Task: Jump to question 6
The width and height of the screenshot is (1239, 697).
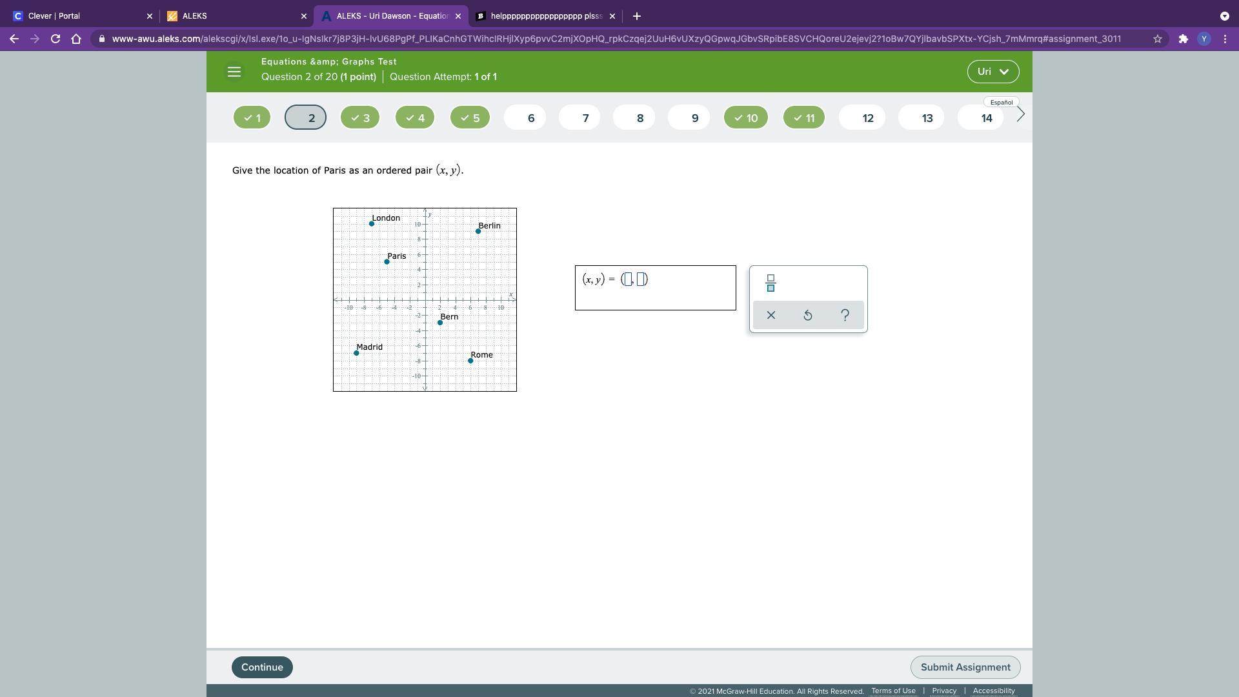Action: pos(525,117)
